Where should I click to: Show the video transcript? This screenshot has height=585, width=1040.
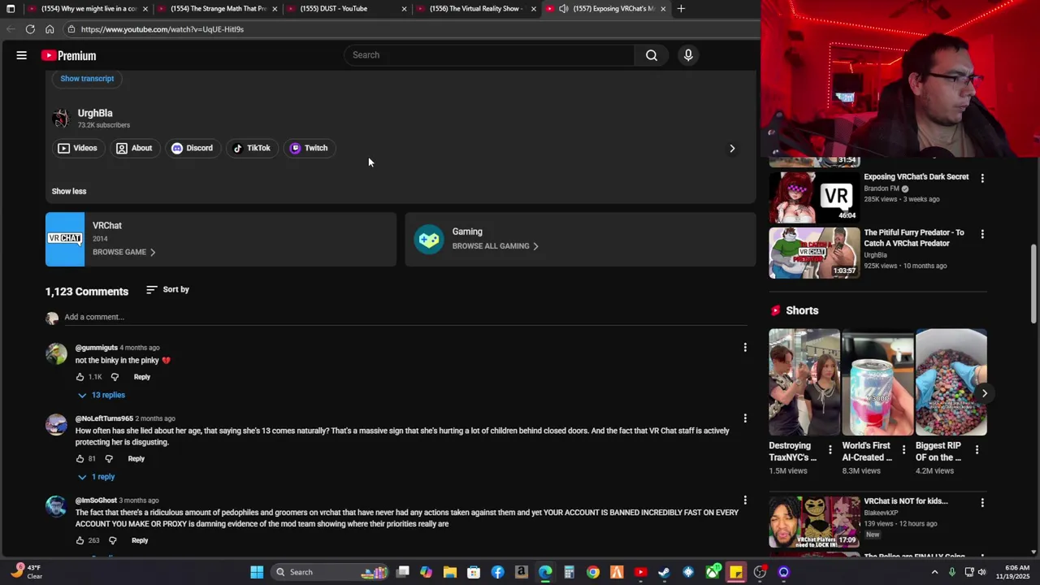tap(87, 79)
